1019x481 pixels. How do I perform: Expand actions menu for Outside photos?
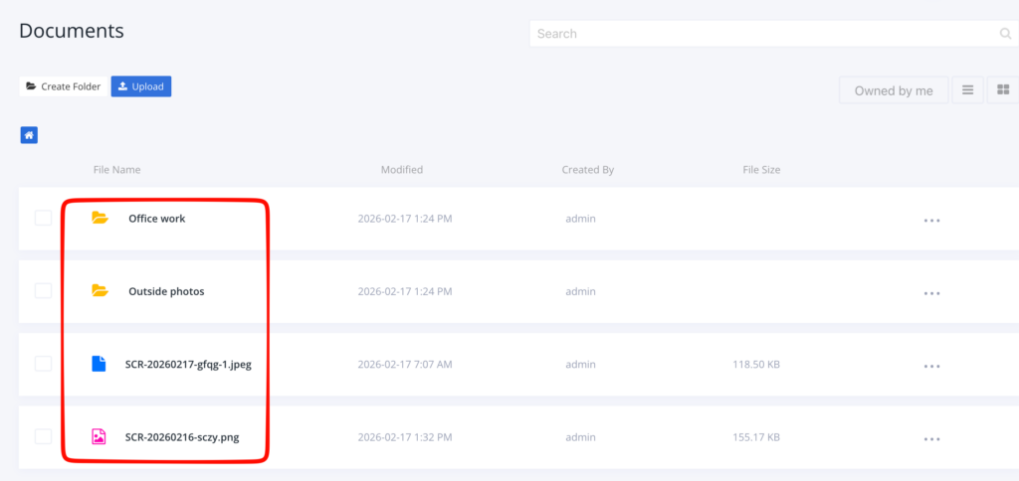pos(931,293)
